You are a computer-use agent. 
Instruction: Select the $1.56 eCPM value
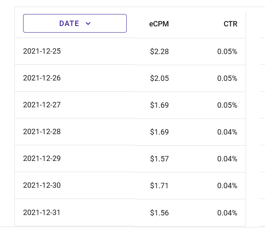159,213
